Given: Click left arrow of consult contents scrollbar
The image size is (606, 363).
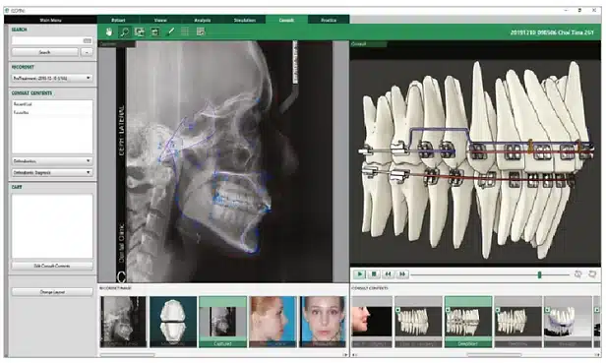Looking at the screenshot, I should point(354,354).
